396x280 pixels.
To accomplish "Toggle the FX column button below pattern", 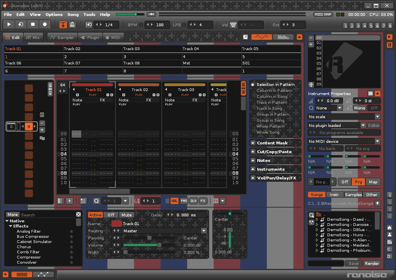I will (203, 201).
